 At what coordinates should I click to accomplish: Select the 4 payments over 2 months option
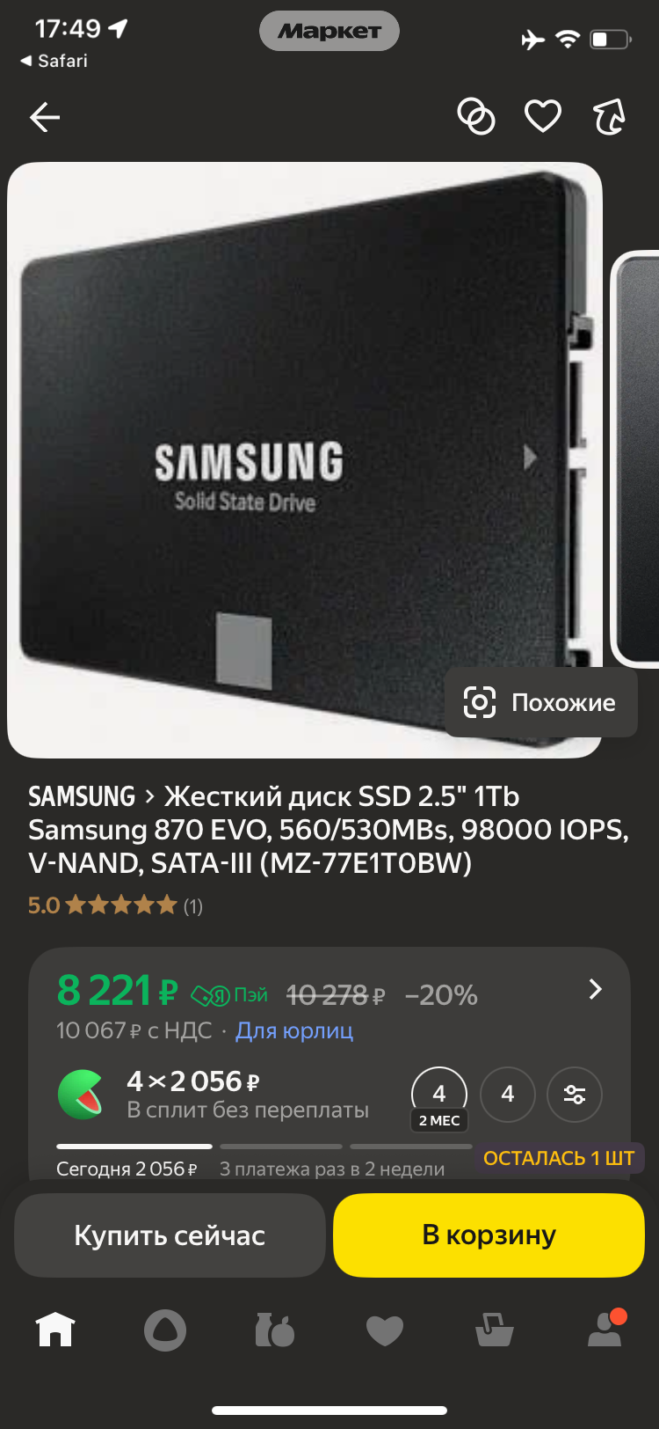[439, 1096]
